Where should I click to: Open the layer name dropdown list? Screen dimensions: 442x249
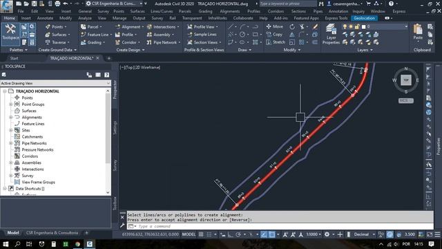406,26
